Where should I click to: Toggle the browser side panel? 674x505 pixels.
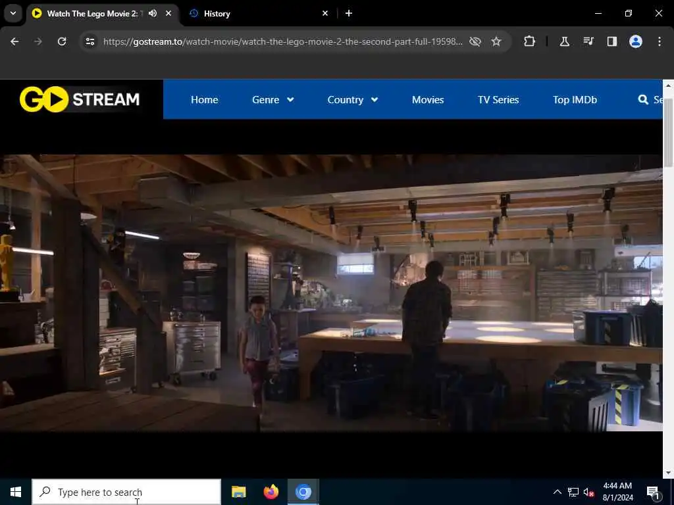[612, 41]
